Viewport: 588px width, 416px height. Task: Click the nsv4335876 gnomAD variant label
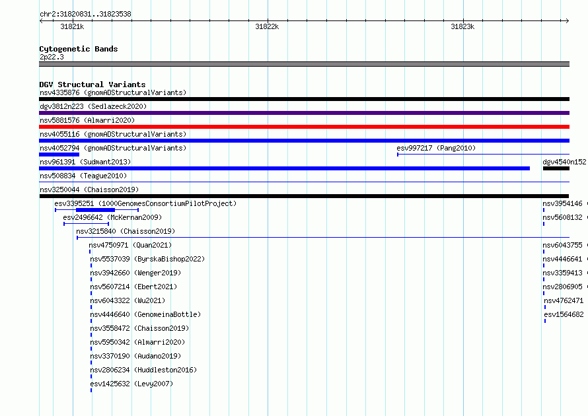tap(113, 92)
